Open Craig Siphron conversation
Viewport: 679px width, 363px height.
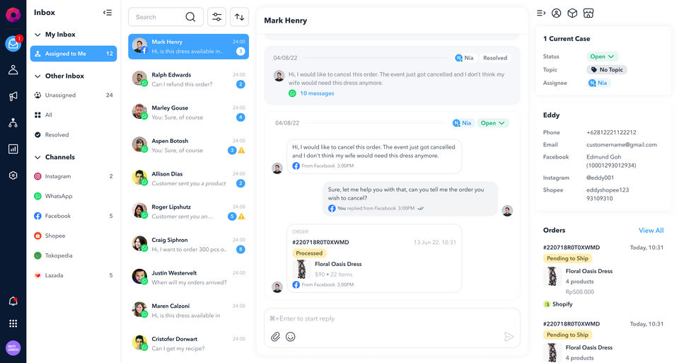pos(188,244)
